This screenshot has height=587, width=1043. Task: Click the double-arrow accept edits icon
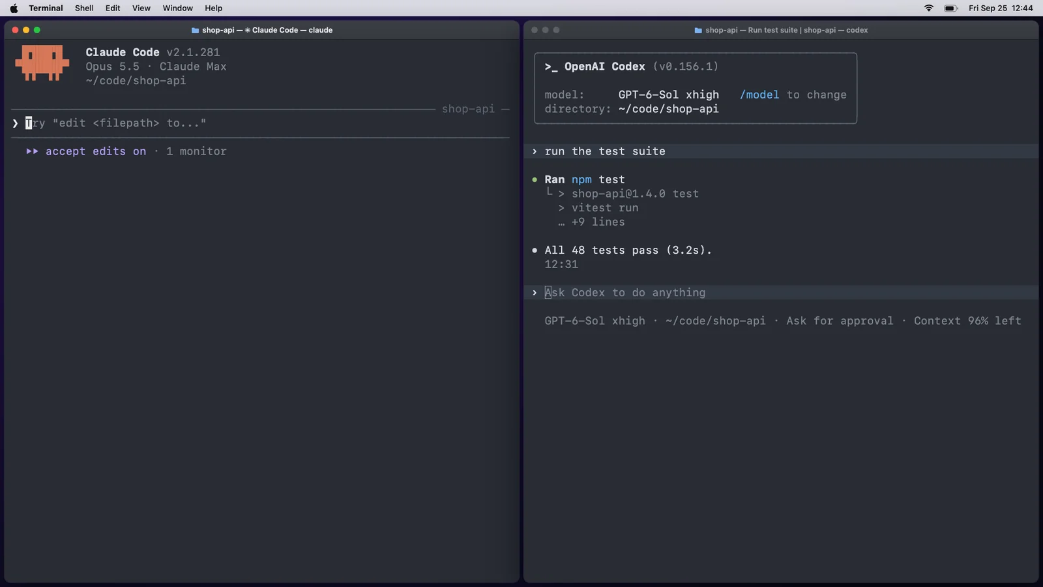[32, 151]
